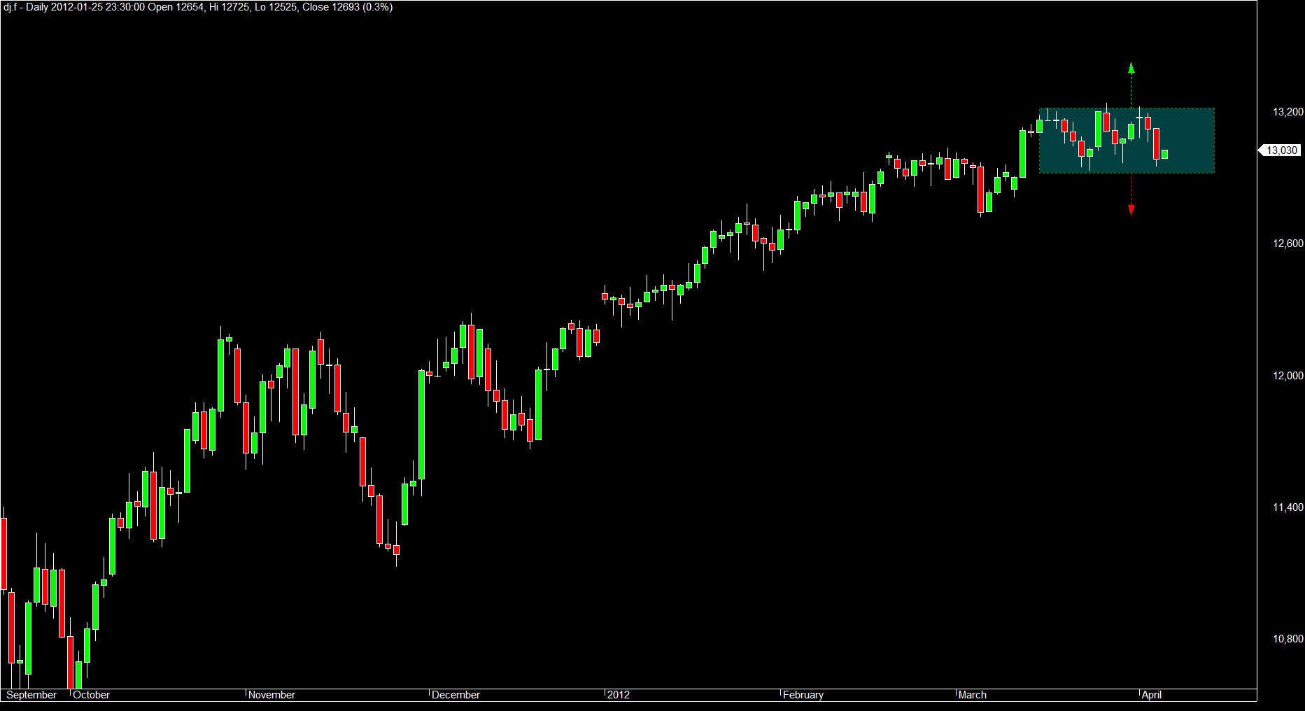
Task: Click the 13,030 last price tag
Action: (1280, 150)
